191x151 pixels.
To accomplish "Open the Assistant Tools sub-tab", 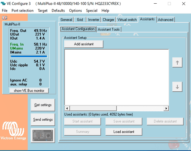I will (109, 29).
